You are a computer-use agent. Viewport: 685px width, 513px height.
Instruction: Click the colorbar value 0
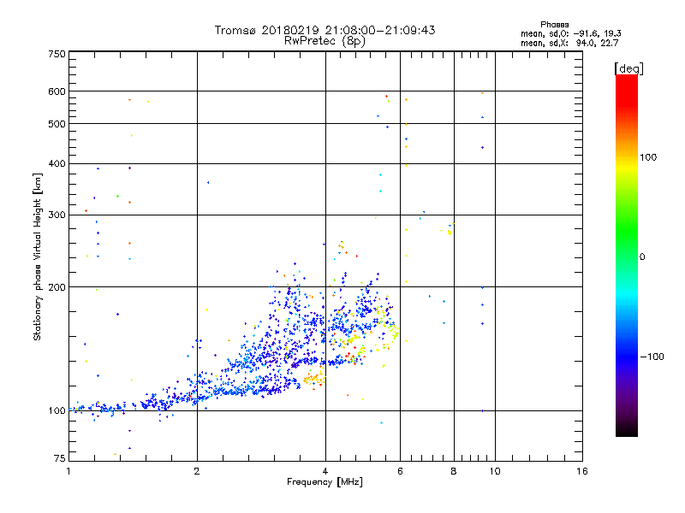pyautogui.click(x=642, y=257)
